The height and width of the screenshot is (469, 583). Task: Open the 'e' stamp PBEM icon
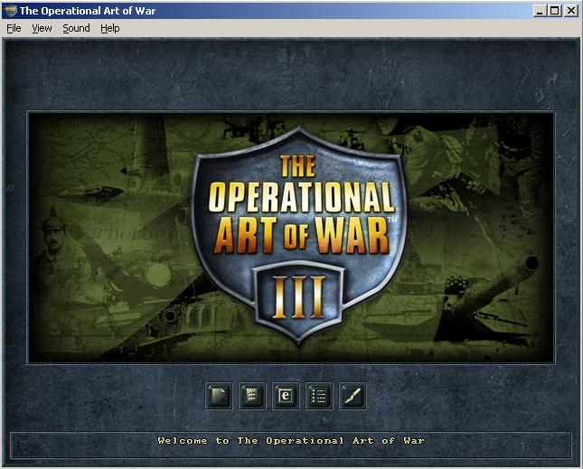(x=286, y=396)
